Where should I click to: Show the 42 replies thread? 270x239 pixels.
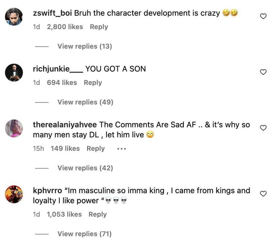[85, 168]
